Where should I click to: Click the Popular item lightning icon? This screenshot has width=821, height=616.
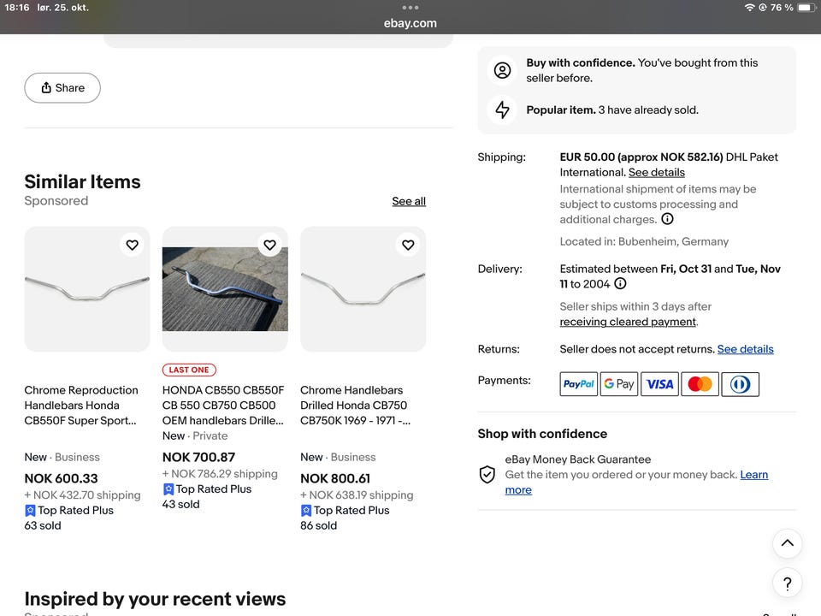click(502, 110)
